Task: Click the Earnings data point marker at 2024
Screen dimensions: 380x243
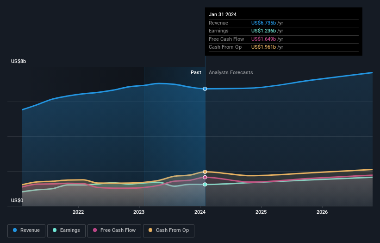Action: click(x=205, y=185)
